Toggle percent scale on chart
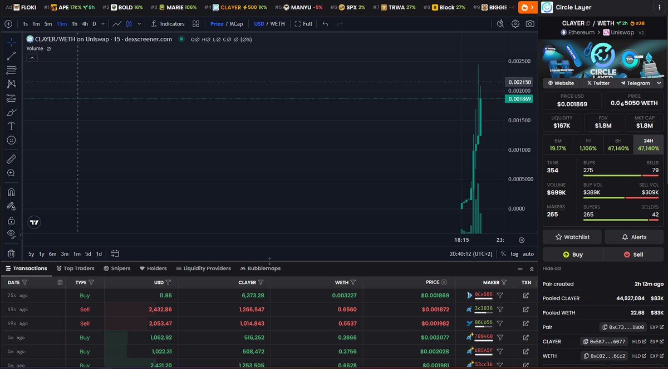 [x=503, y=254]
